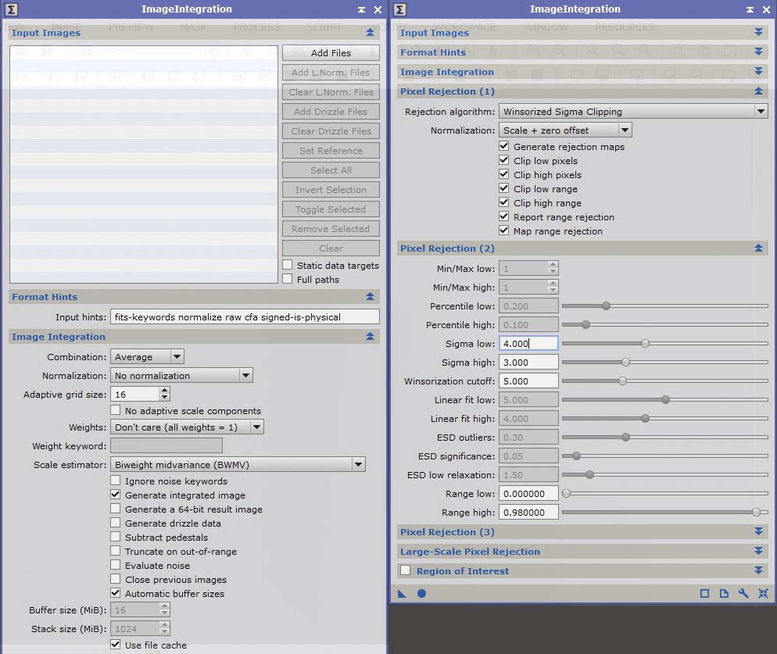
Task: Click the Reset crossed-arrows icon
Action: pos(763,594)
